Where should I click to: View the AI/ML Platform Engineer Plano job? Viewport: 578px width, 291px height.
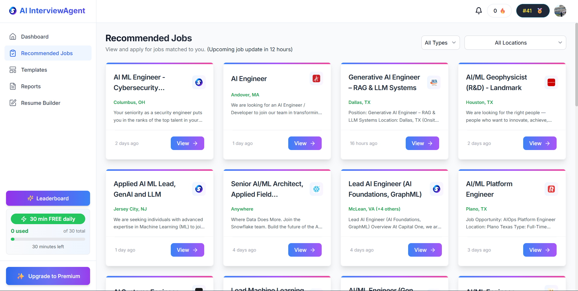540,250
